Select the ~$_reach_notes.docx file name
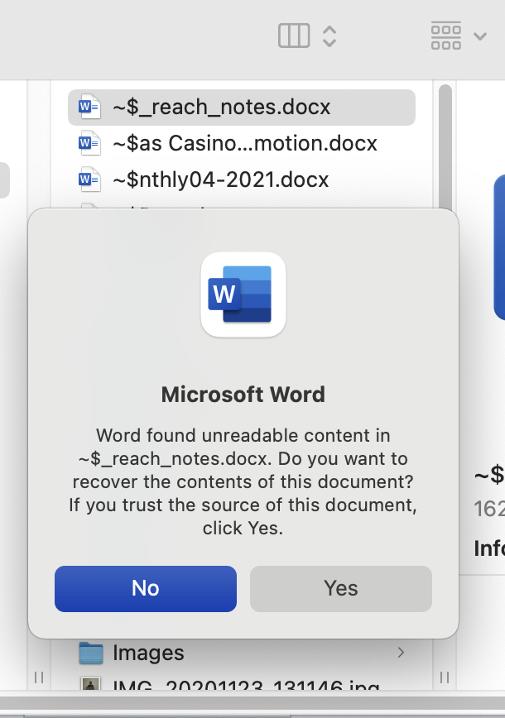 (221, 108)
